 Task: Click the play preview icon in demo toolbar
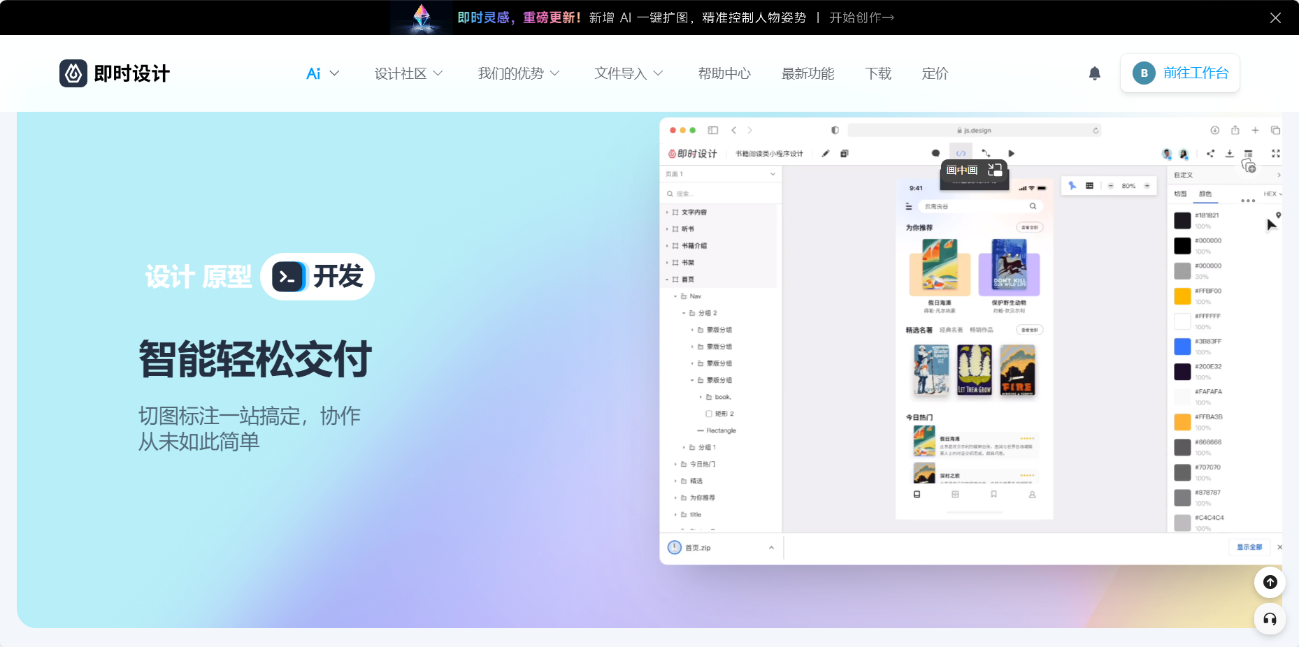point(1011,153)
